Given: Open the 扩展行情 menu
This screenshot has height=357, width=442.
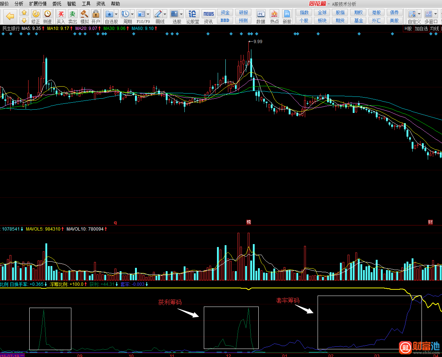Looking at the screenshot, I should click(x=38, y=4).
